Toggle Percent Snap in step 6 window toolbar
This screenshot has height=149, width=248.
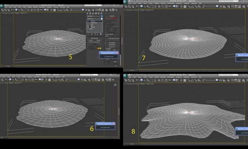click(x=60, y=79)
